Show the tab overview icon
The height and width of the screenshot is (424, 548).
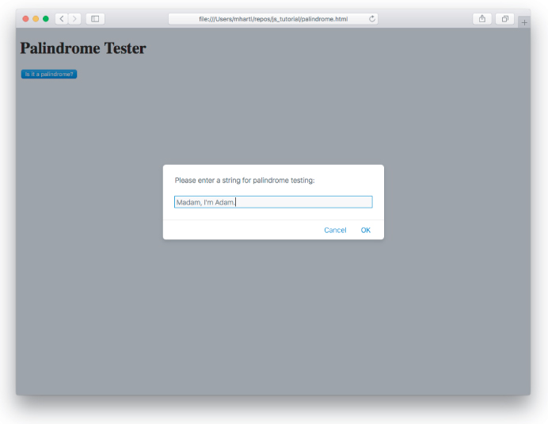point(504,18)
